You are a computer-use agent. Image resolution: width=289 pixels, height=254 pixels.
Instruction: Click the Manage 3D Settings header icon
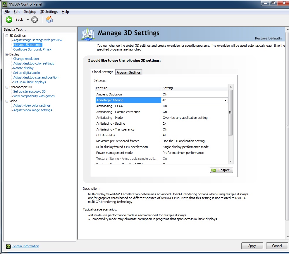(x=88, y=34)
